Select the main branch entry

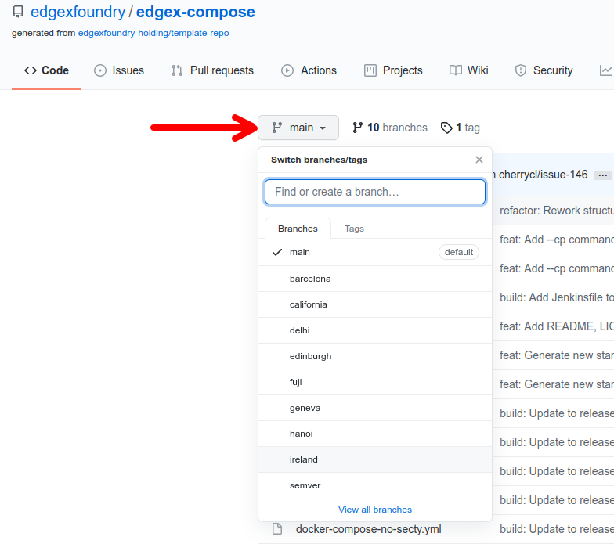tap(375, 252)
